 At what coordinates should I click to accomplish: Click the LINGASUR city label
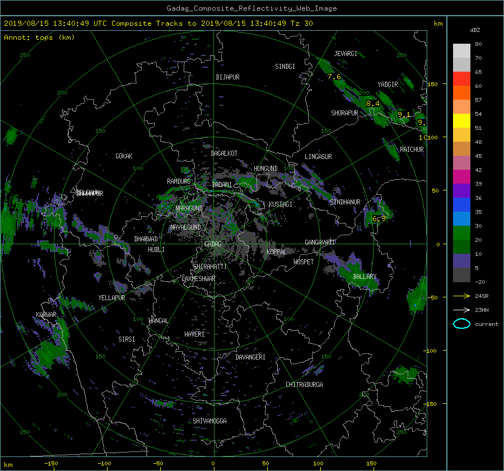[318, 157]
